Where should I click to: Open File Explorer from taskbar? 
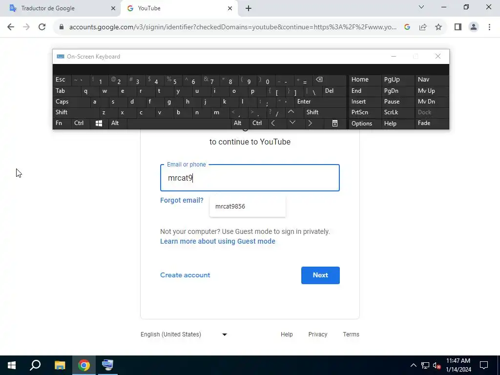coord(60,365)
